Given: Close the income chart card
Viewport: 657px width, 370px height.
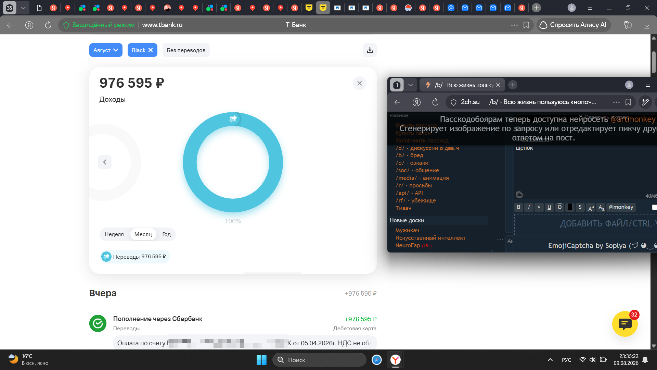Looking at the screenshot, I should pyautogui.click(x=360, y=83).
